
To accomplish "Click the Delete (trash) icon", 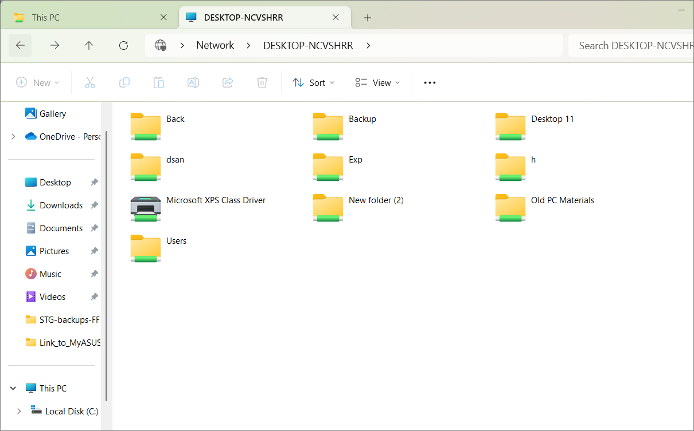I will pos(262,82).
